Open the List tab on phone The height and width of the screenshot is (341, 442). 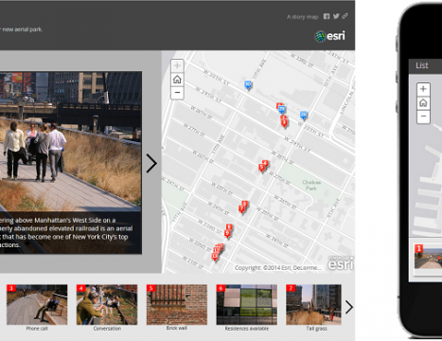tap(422, 65)
